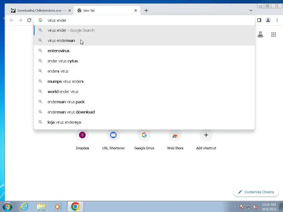Open the Chrome profile avatar

pyautogui.click(x=268, y=20)
